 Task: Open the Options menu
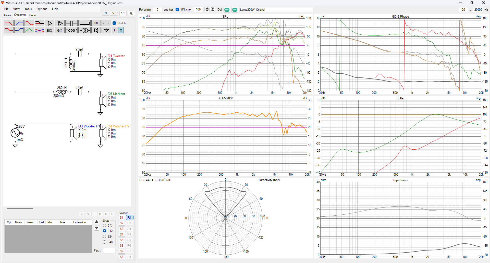(42, 9)
